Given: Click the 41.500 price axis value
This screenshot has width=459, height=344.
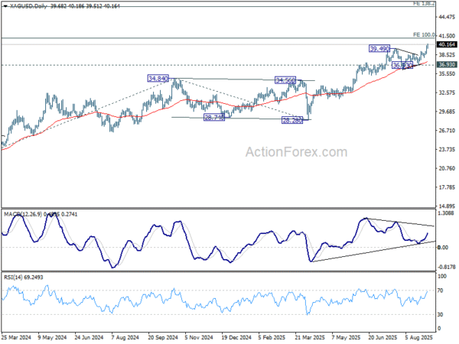Looking at the screenshot, I should [447, 36].
